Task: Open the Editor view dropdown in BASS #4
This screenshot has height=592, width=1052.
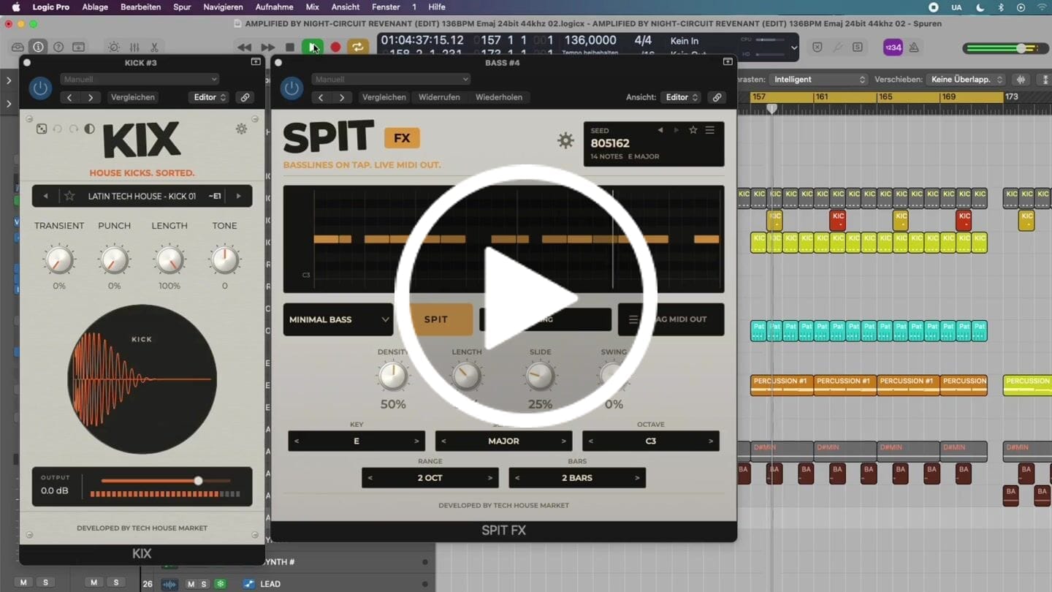Action: (681, 97)
